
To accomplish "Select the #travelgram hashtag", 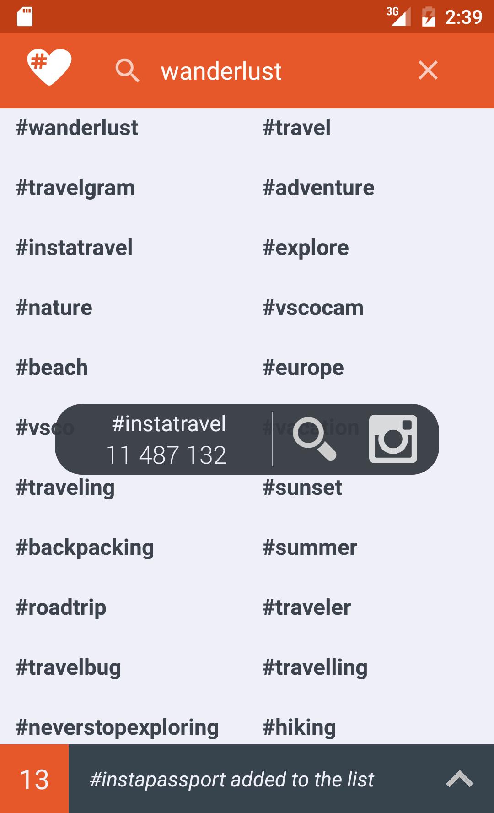I will pyautogui.click(x=75, y=188).
